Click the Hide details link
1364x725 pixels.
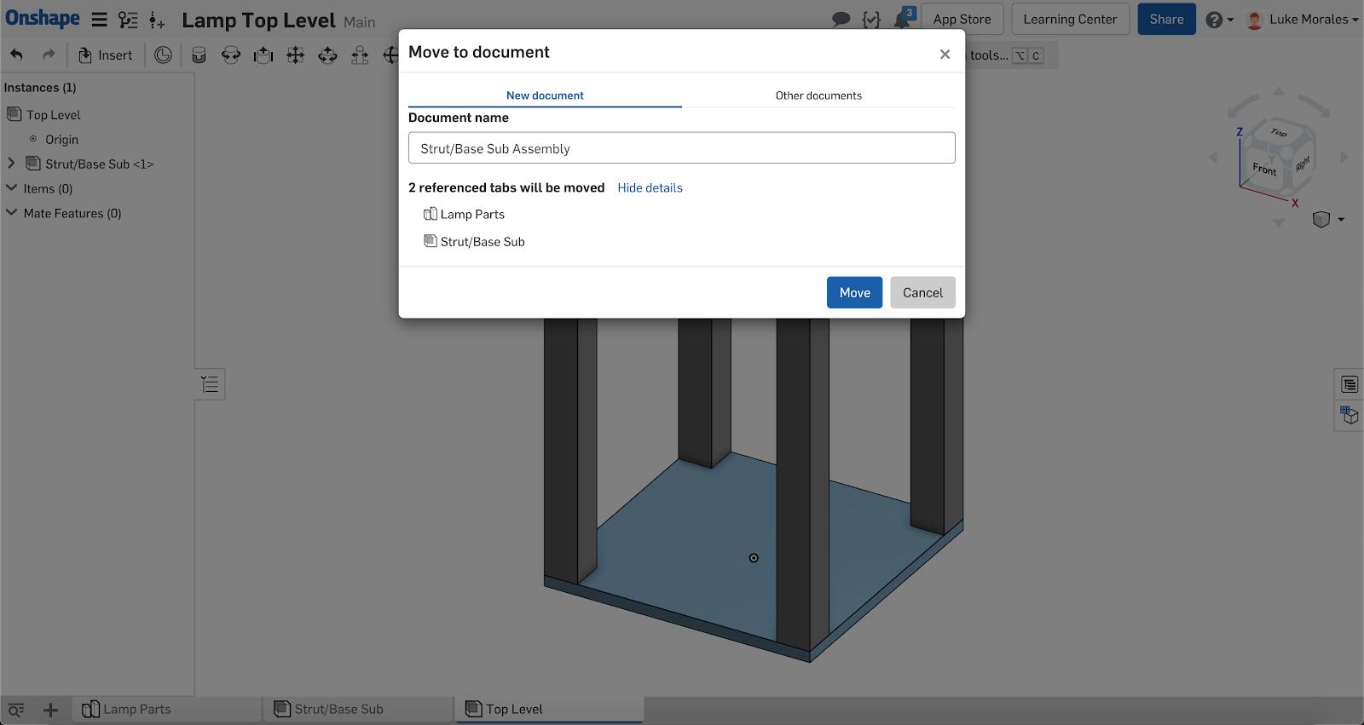650,187
